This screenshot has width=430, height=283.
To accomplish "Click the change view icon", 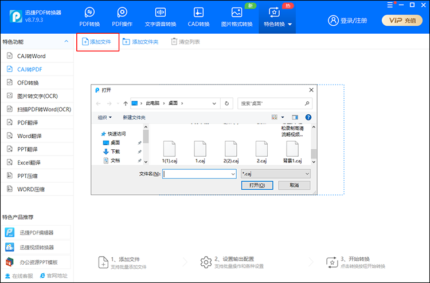I will pos(274,117).
